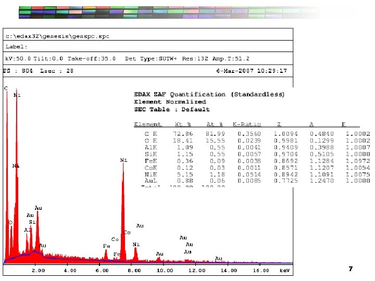Select the "NiK" element row label
The width and height of the screenshot is (375, 281).
151,174
